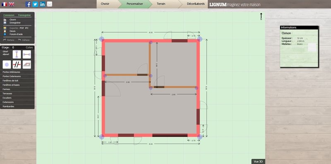Viewport: 331px width, 164px height.
Task: Click the Connexion link
Action: coord(9,15)
